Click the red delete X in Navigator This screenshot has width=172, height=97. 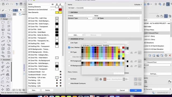170,56
